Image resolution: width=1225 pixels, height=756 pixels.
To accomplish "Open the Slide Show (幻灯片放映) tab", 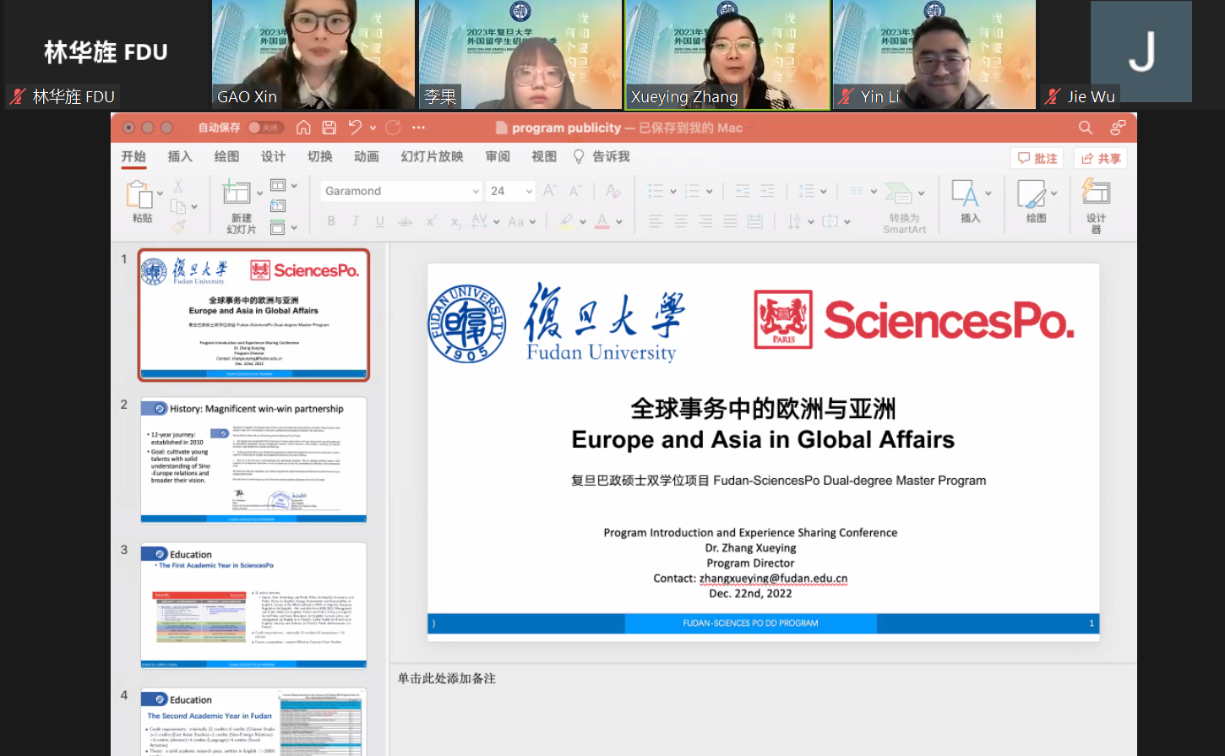I will tap(432, 156).
